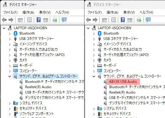Collapse サウンド、ビデオ node in left window

10,76
